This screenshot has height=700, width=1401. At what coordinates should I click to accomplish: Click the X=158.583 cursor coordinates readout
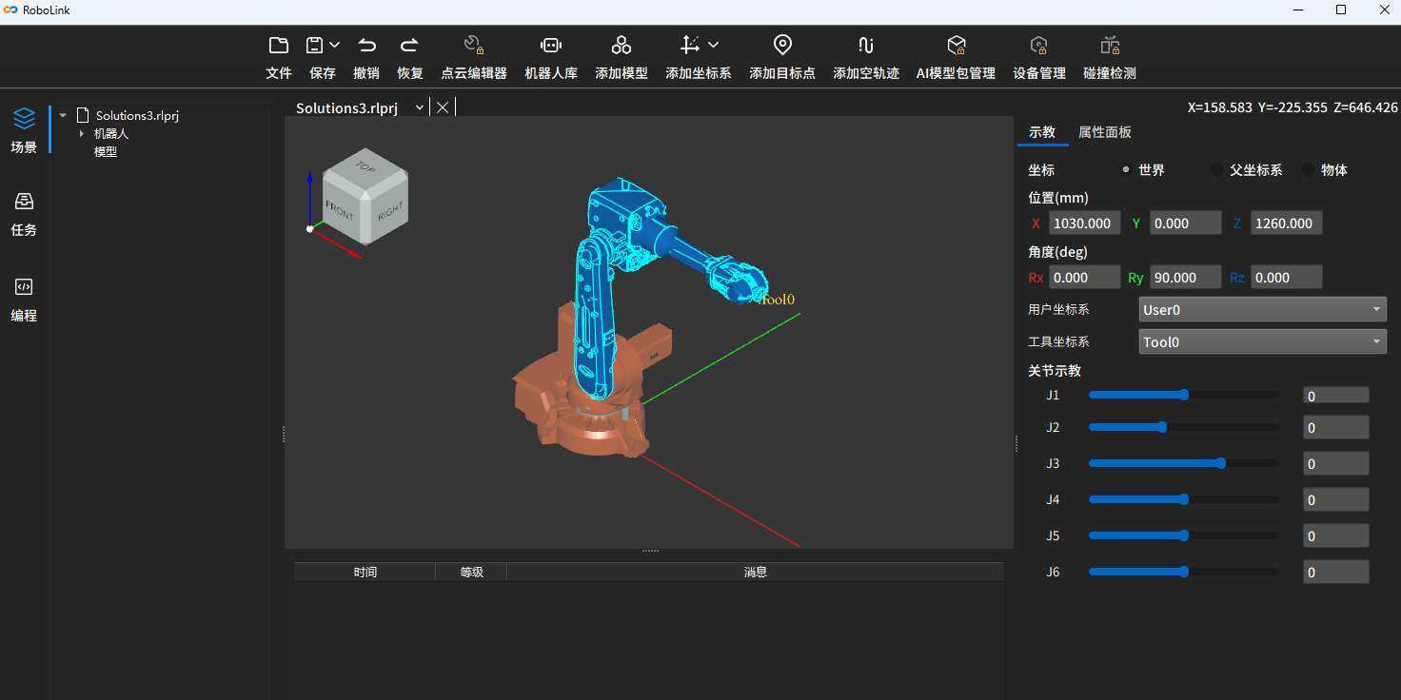click(1219, 107)
